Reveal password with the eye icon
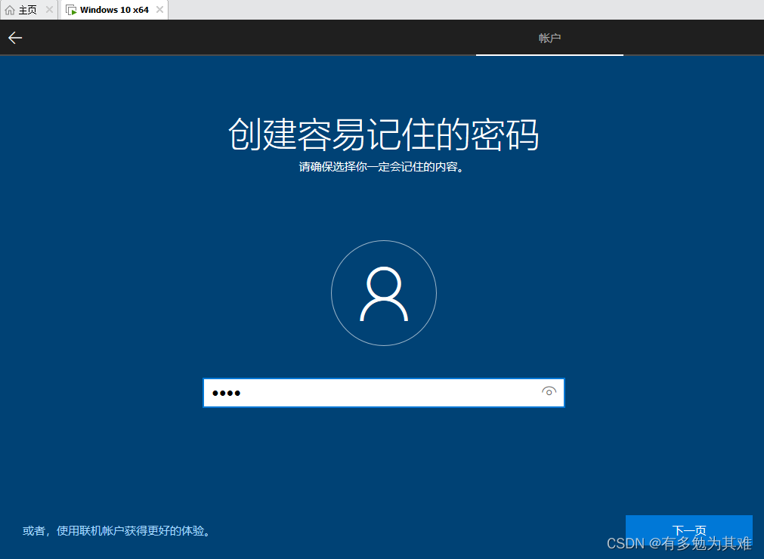The image size is (764, 559). pos(549,391)
